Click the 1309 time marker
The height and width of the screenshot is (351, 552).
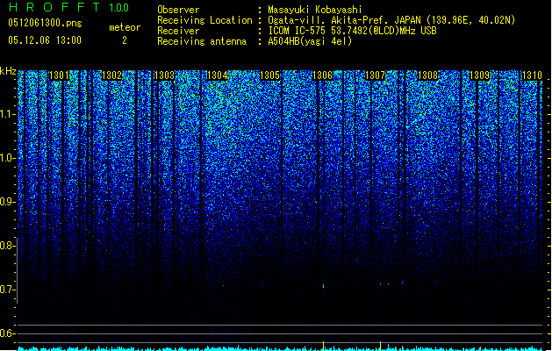pos(480,75)
